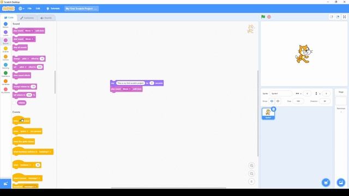Click the 'clear sound effects' block
The width and height of the screenshot is (349, 196).
click(x=22, y=75)
